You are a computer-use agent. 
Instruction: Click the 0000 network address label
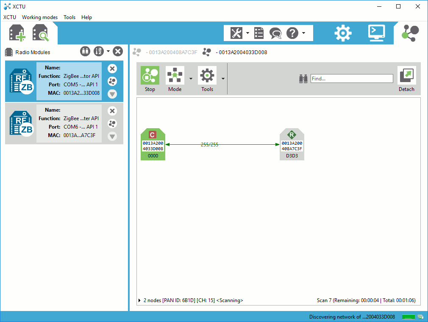coord(153,156)
